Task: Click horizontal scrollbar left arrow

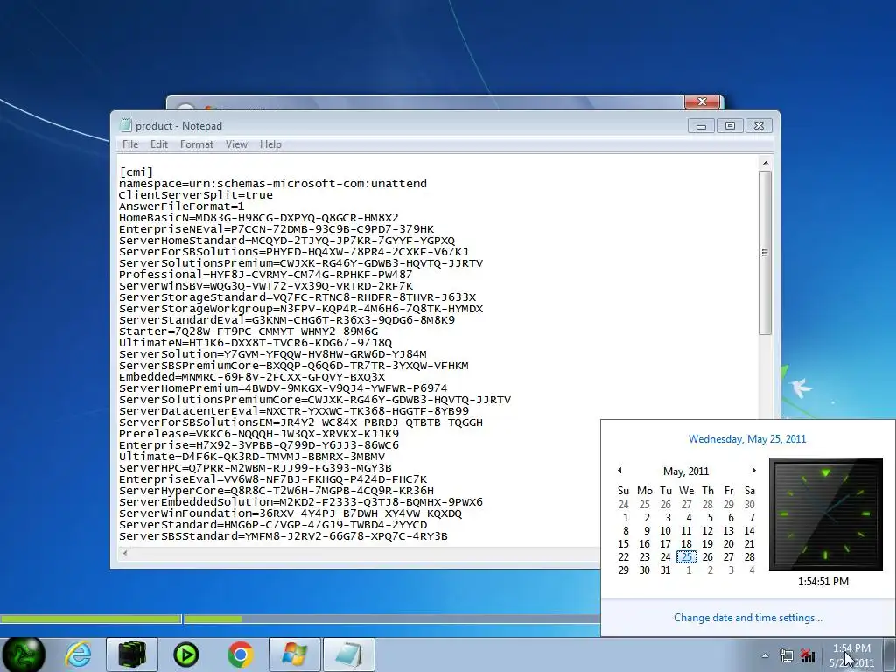Action: coord(125,553)
